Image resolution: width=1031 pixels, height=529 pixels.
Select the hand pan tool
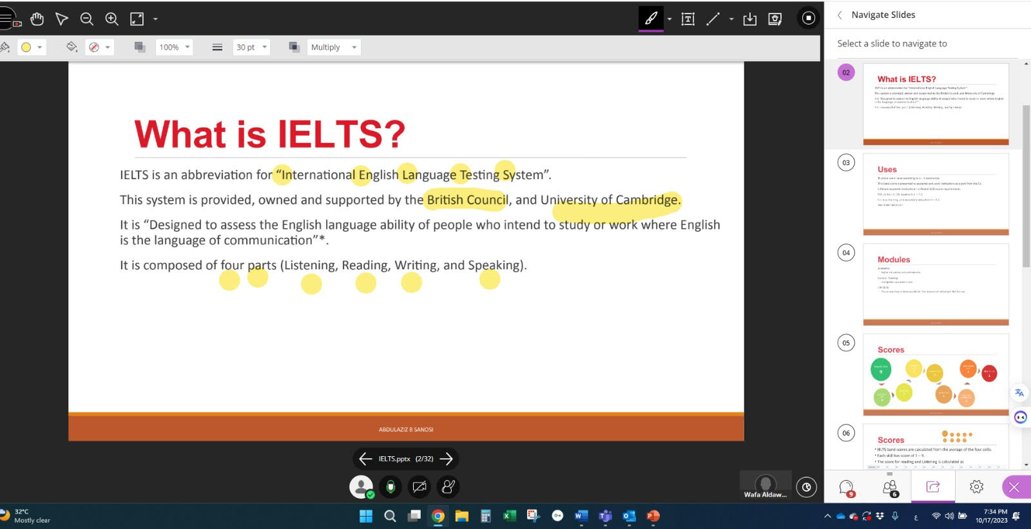coord(37,19)
